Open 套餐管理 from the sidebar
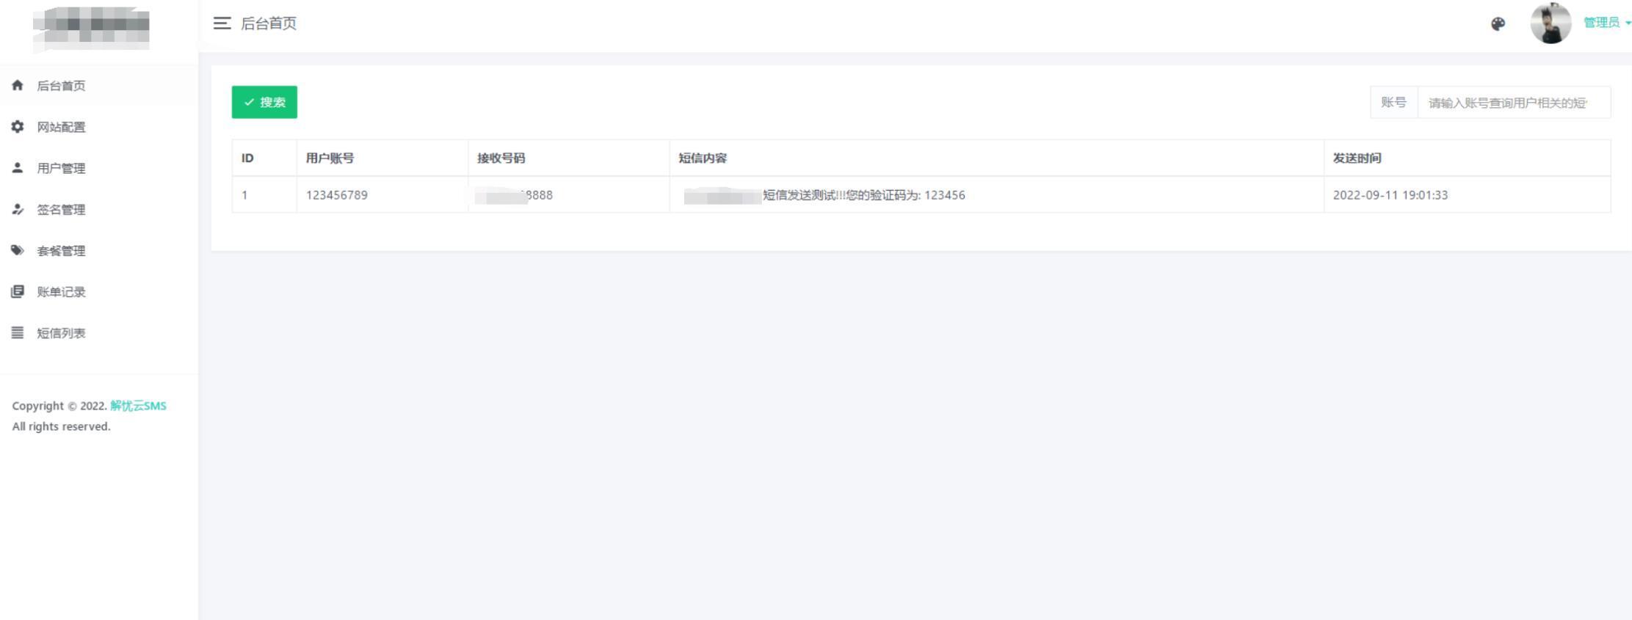Image resolution: width=1632 pixels, height=620 pixels. coord(98,250)
